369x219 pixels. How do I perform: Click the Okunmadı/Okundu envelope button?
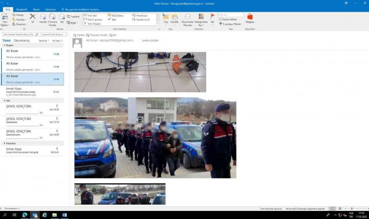(188, 20)
